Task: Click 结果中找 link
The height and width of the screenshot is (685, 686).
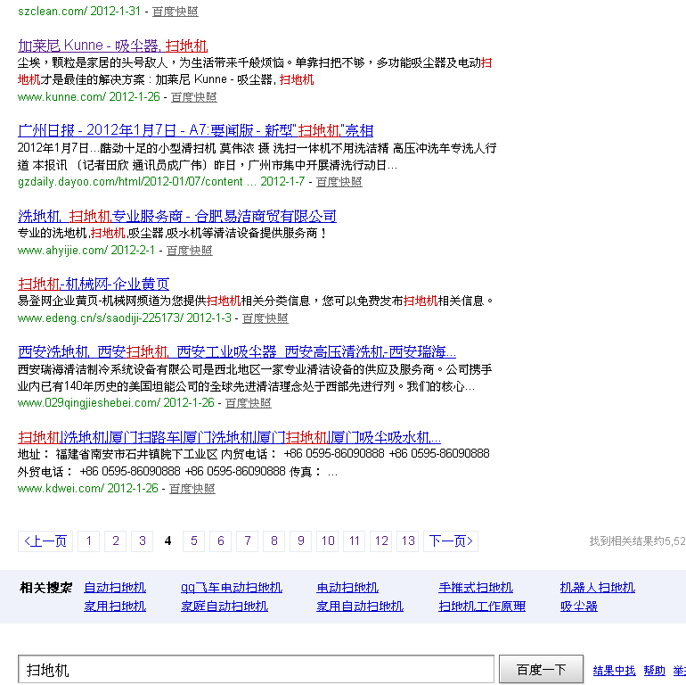Action: [614, 670]
